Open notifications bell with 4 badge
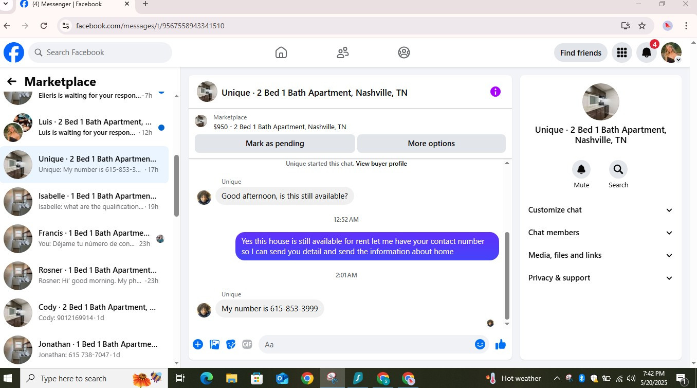The width and height of the screenshot is (697, 388). [647, 52]
